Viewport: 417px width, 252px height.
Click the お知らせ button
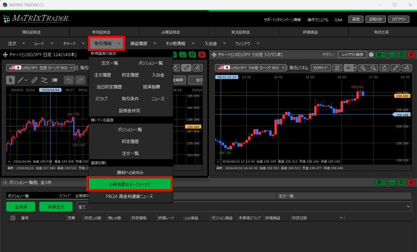coord(376,19)
